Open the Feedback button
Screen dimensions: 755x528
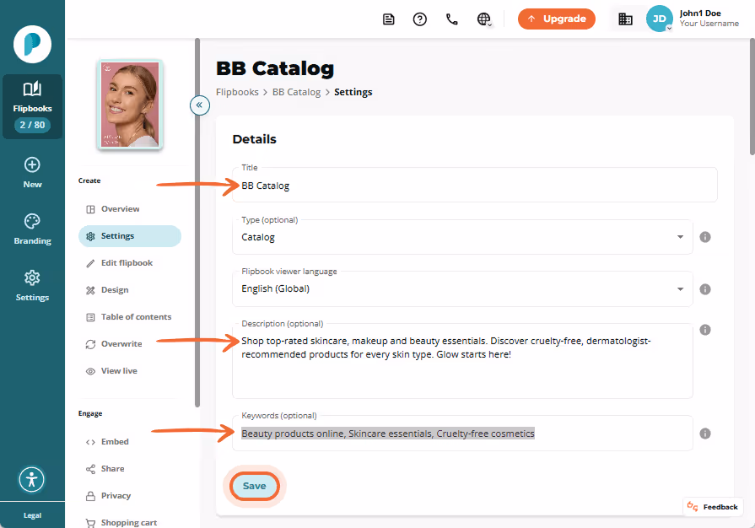point(713,507)
